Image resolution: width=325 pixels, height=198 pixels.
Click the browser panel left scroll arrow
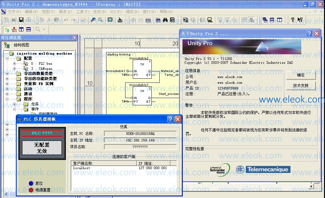click(6, 194)
